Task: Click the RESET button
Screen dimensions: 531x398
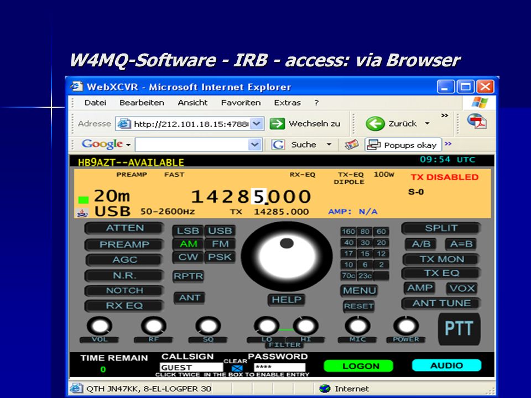Action: click(358, 306)
